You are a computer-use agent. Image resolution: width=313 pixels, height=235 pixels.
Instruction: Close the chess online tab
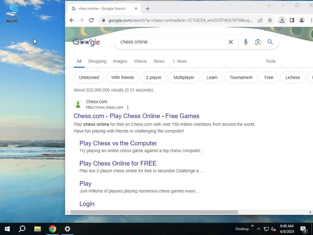click(x=136, y=9)
